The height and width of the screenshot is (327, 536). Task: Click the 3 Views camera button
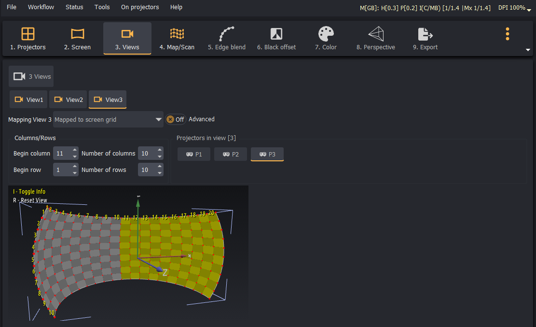coord(31,76)
